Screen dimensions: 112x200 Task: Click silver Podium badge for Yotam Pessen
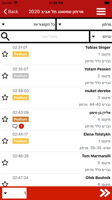(x=21, y=76)
